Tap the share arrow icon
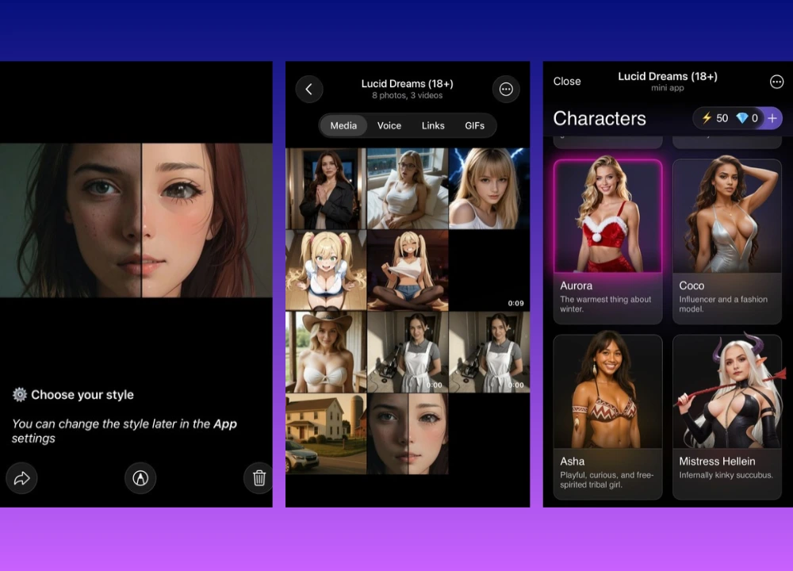The width and height of the screenshot is (793, 571). point(21,478)
